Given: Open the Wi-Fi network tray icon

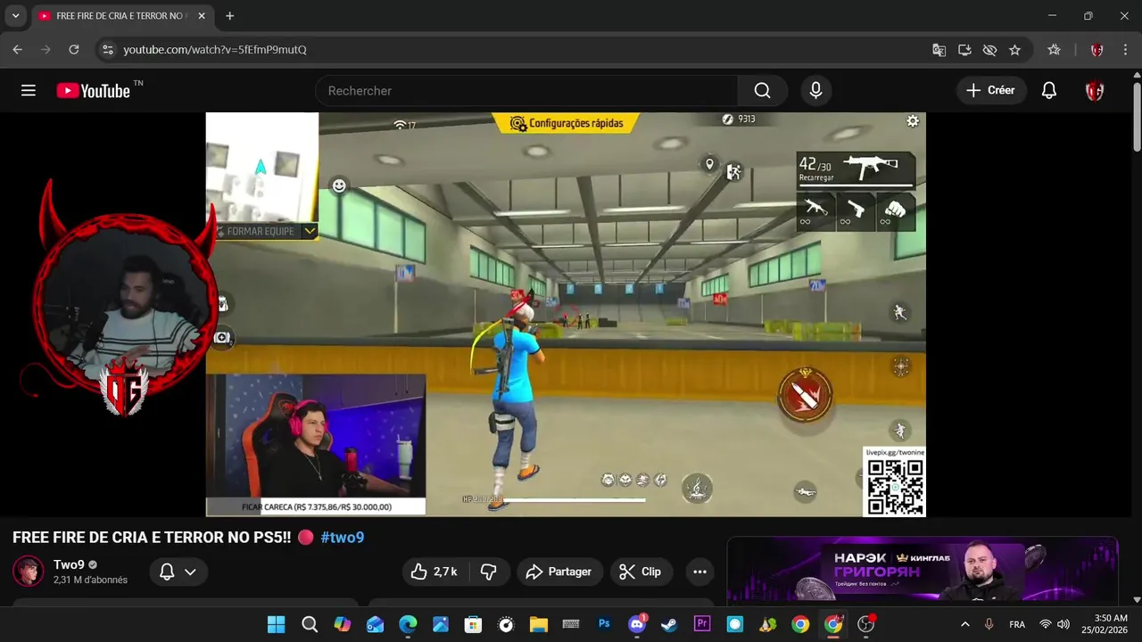Looking at the screenshot, I should pyautogui.click(x=1046, y=624).
